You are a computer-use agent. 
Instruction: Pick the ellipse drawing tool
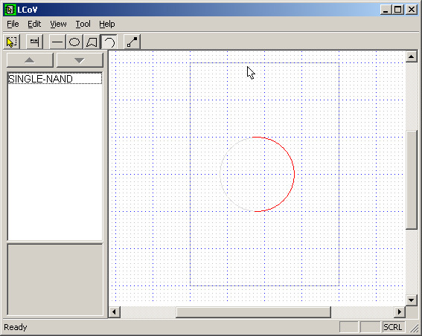click(x=74, y=42)
